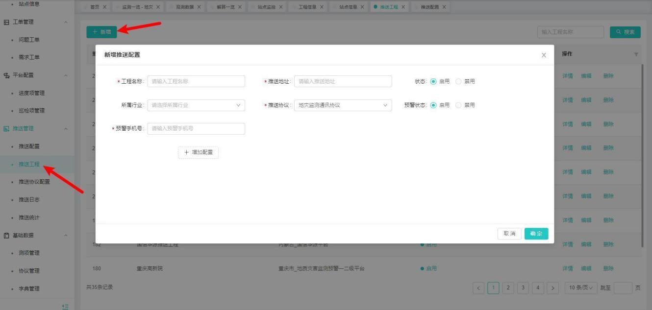Open the 所属行业 dropdown
The height and width of the screenshot is (310, 652).
[196, 105]
